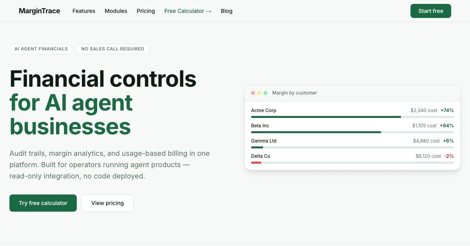Screen dimensions: 470x246
Task: Click the +6% margin figure
Action: click(448, 141)
